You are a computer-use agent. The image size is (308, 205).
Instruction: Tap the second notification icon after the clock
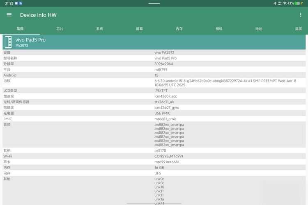(x=21, y=3)
